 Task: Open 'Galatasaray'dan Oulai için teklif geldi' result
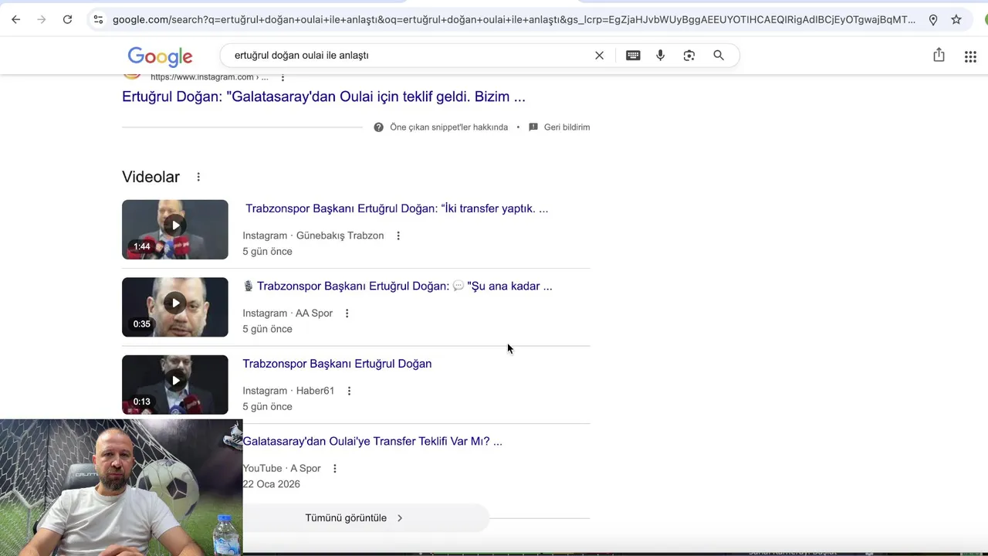click(x=323, y=97)
